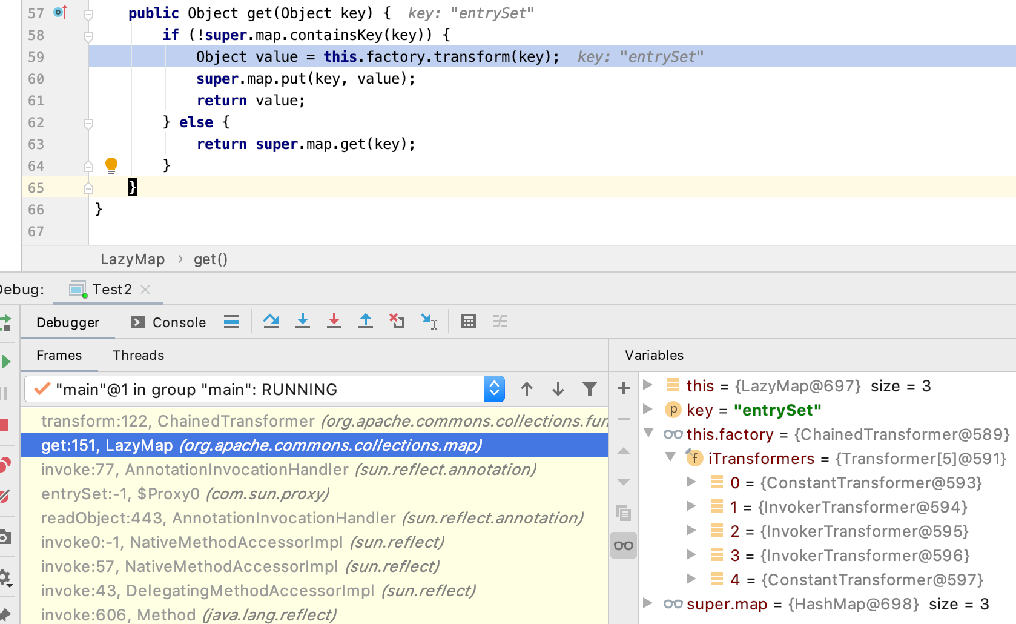Select next frame with down arrow
This screenshot has height=624, width=1016.
(558, 389)
